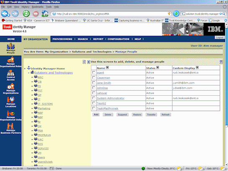Image resolution: width=228 pixels, height=171 pixels.
Task: Open Tivoli Knowledge Cent... bookmark
Action: click(x=180, y=20)
